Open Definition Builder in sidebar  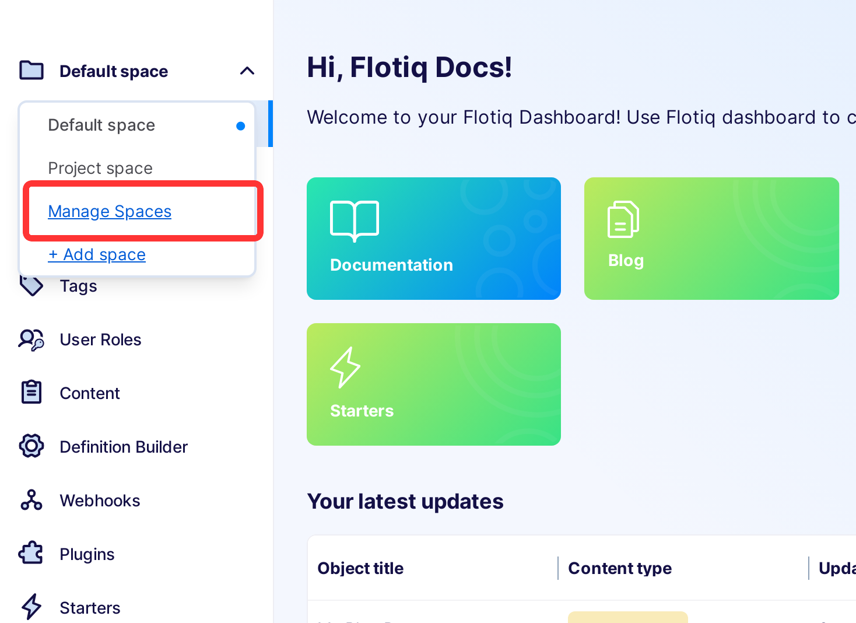coord(124,447)
